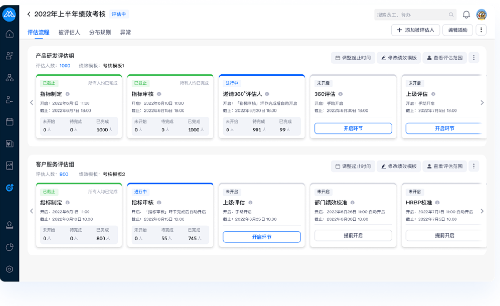The width and height of the screenshot is (500, 306).
Task: Open the 邀请360°评估人 stage card title
Action: pos(243,94)
